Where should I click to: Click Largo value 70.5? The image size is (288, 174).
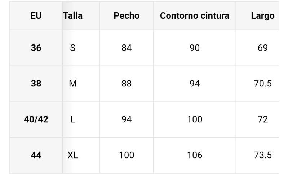click(x=262, y=84)
